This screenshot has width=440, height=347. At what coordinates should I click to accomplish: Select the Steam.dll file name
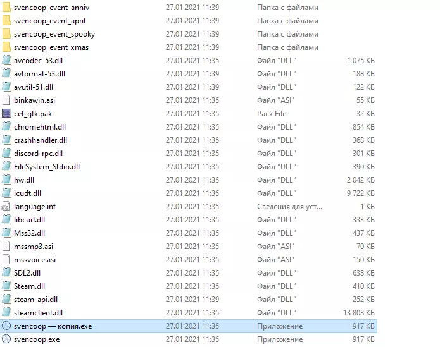pyautogui.click(x=30, y=286)
